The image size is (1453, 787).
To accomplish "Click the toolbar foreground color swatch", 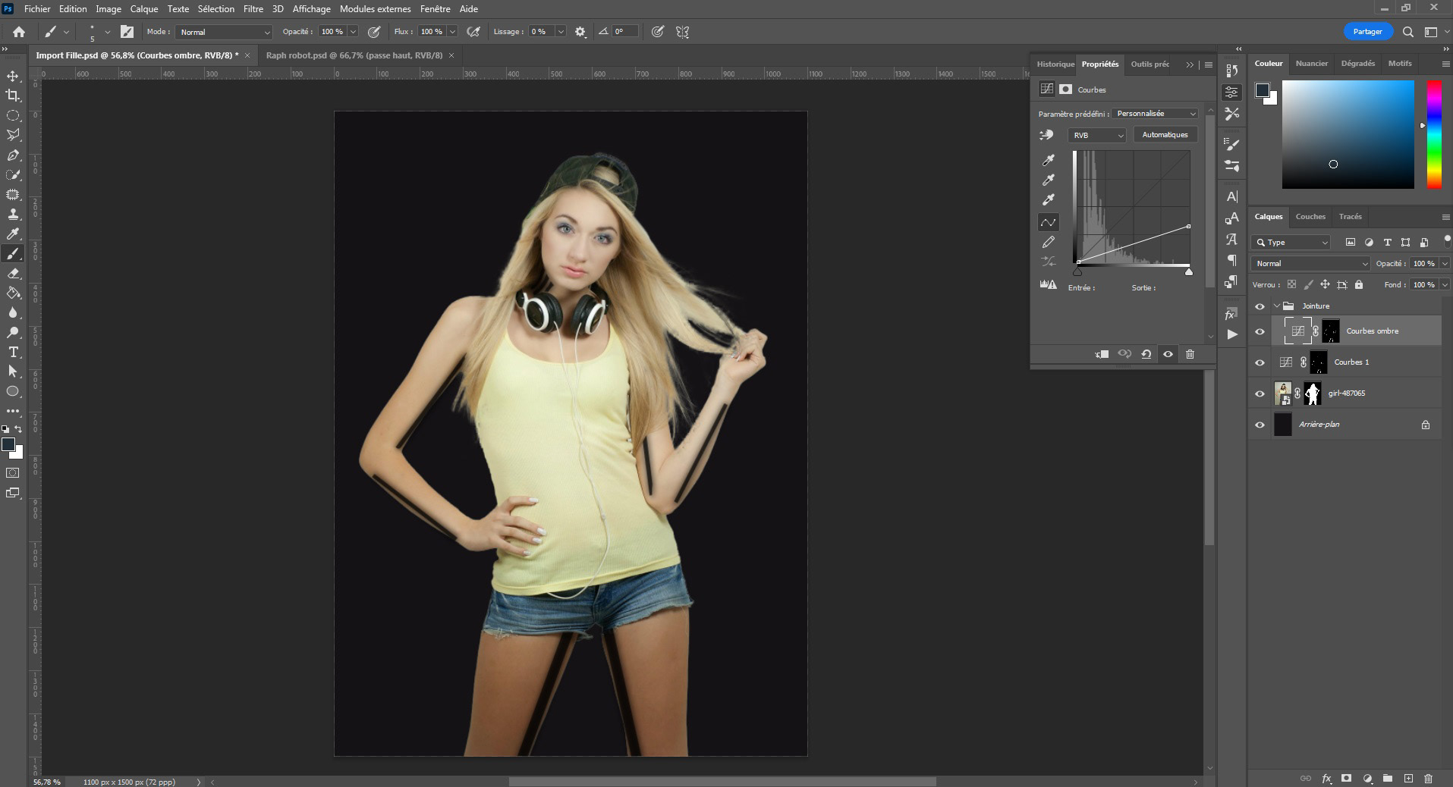I will click(8, 445).
